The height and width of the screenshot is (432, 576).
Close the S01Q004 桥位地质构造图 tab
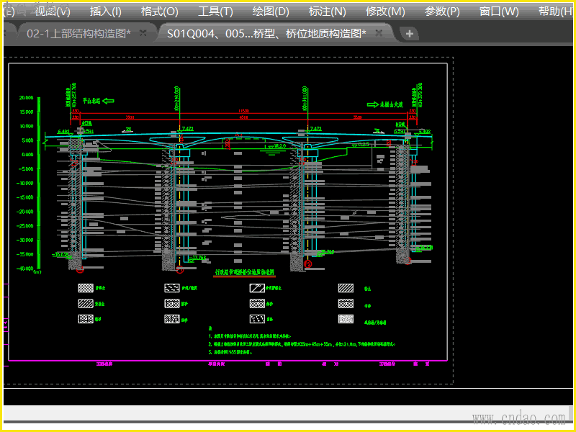[382, 34]
